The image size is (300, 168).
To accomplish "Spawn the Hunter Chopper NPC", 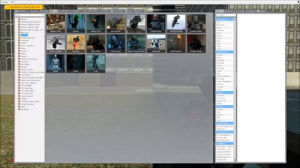I will coord(56,43).
